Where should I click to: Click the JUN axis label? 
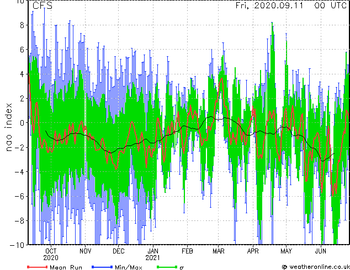[x=321, y=251]
